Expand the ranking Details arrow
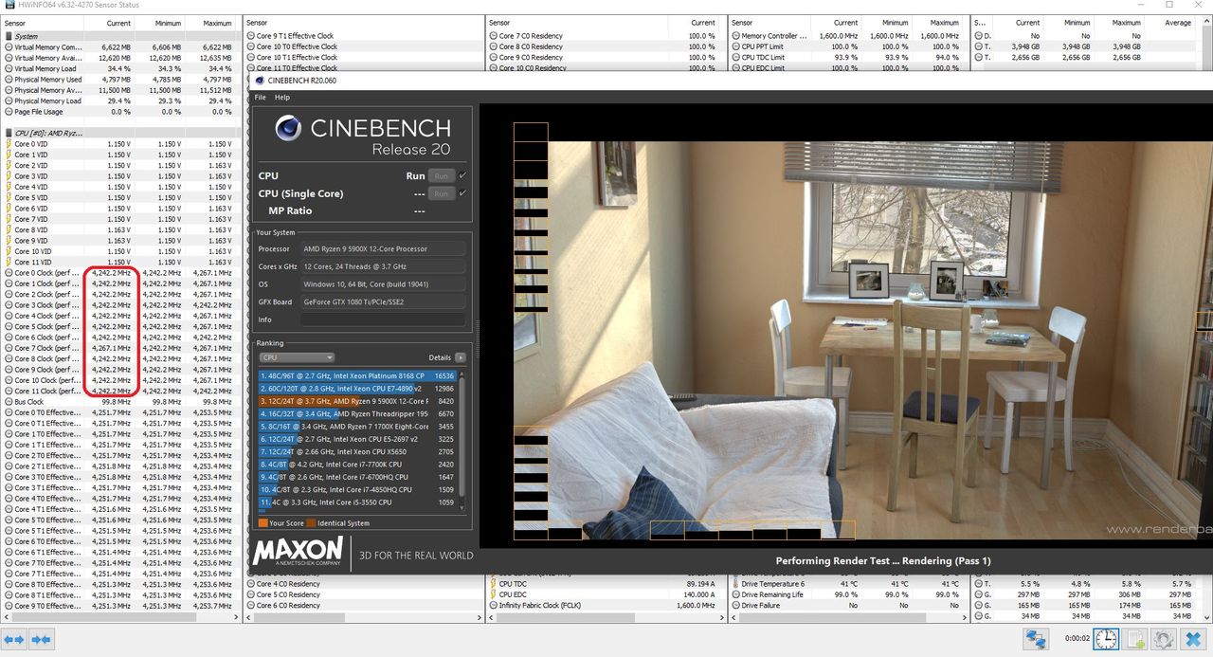This screenshot has width=1213, height=657. 461,357
